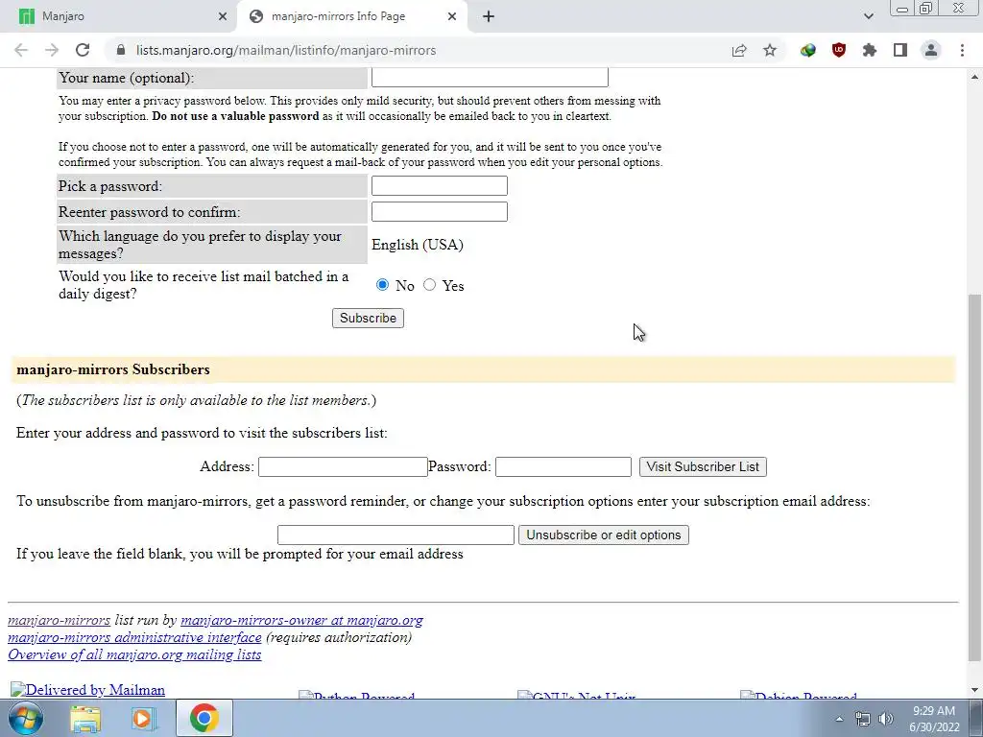Focus the Your name (optional) field
The height and width of the screenshot is (737, 983).
(x=490, y=77)
